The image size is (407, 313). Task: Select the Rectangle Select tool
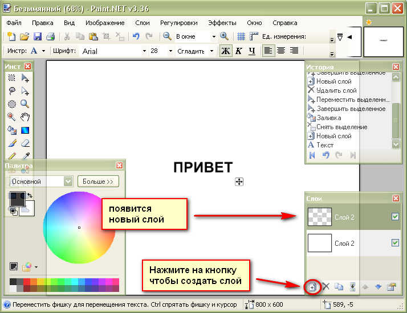11,78
